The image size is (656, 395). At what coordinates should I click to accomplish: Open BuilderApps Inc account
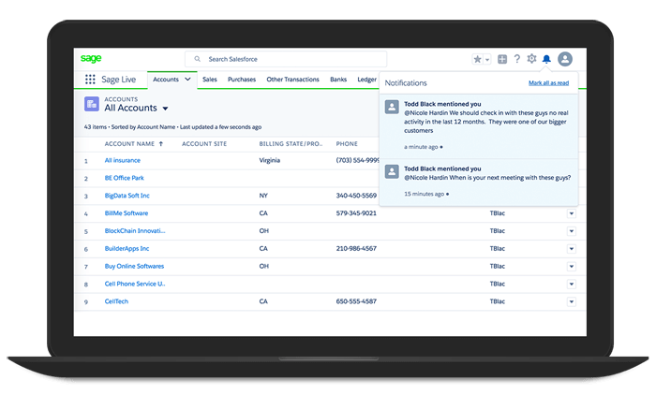(x=127, y=249)
